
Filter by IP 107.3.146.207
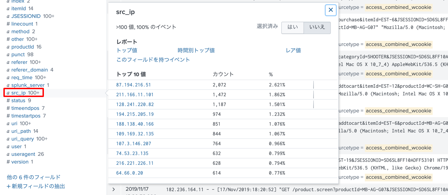133,144
